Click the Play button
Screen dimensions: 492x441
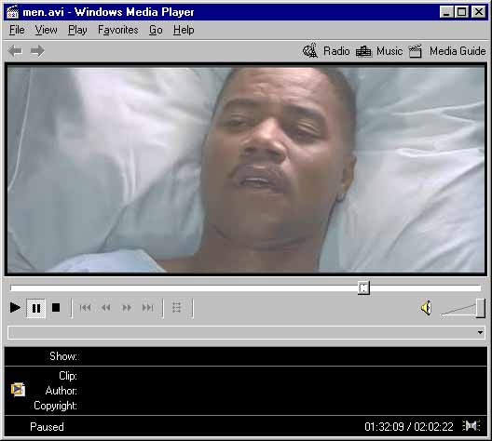(15, 308)
